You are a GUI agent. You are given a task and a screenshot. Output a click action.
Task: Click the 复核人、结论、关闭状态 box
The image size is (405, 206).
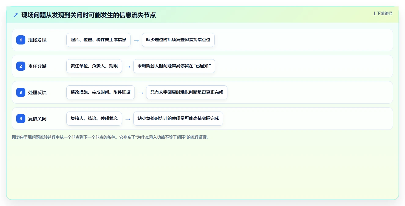94,119
